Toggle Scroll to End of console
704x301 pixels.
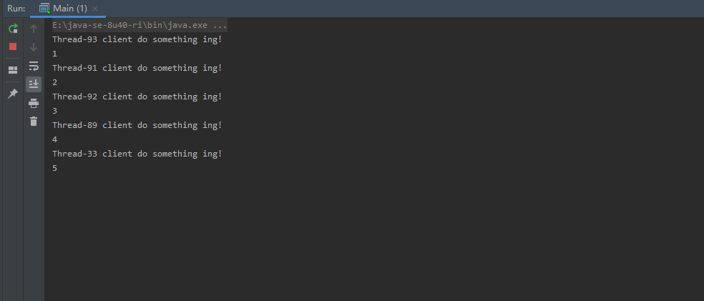point(34,84)
